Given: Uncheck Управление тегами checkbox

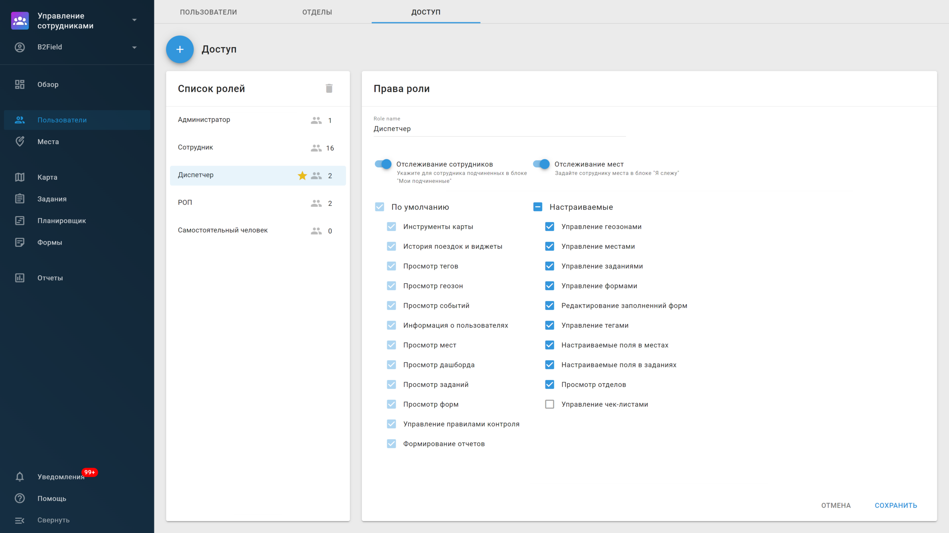Looking at the screenshot, I should coord(549,325).
